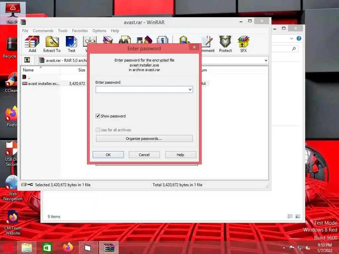Show hidden system tray icons arrow
This screenshot has width=339, height=254.
pos(284,248)
